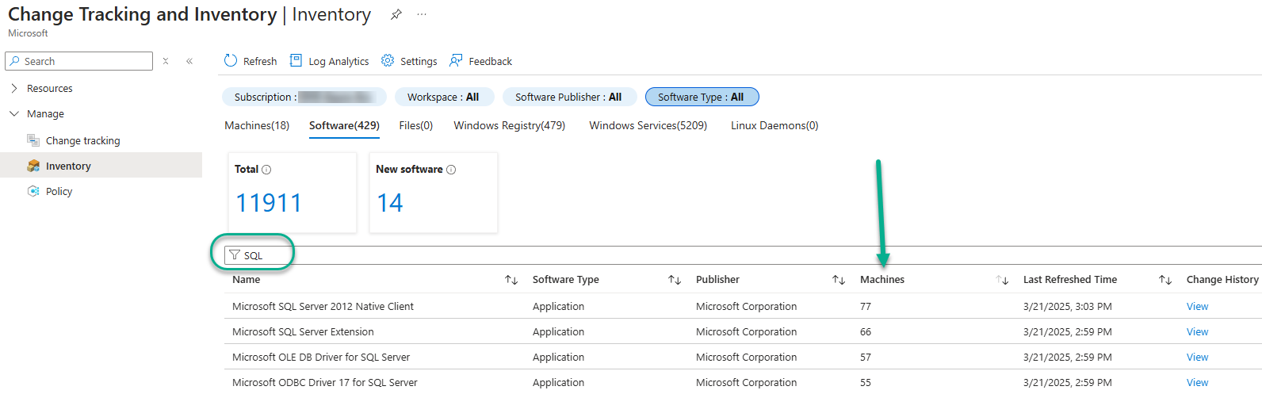Switch to the Machines tab

(x=257, y=125)
